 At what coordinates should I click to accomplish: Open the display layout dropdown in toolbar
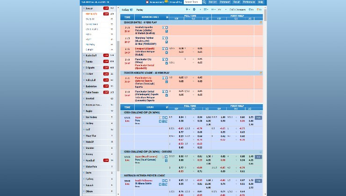pyautogui.click(x=206, y=10)
